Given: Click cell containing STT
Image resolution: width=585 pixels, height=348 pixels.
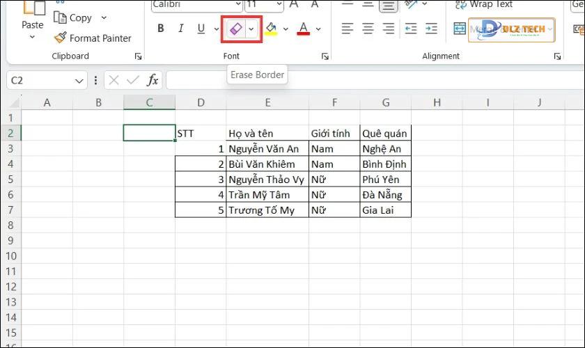Looking at the screenshot, I should coord(201,133).
